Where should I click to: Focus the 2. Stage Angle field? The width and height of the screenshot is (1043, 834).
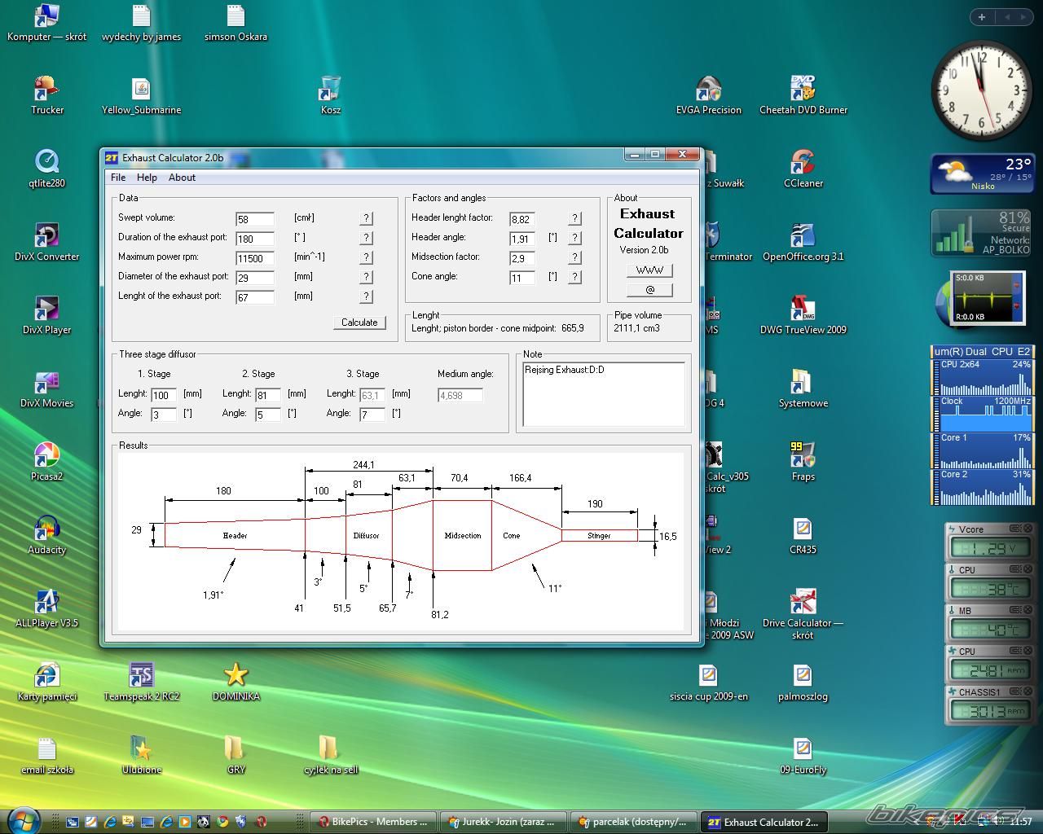click(x=268, y=415)
